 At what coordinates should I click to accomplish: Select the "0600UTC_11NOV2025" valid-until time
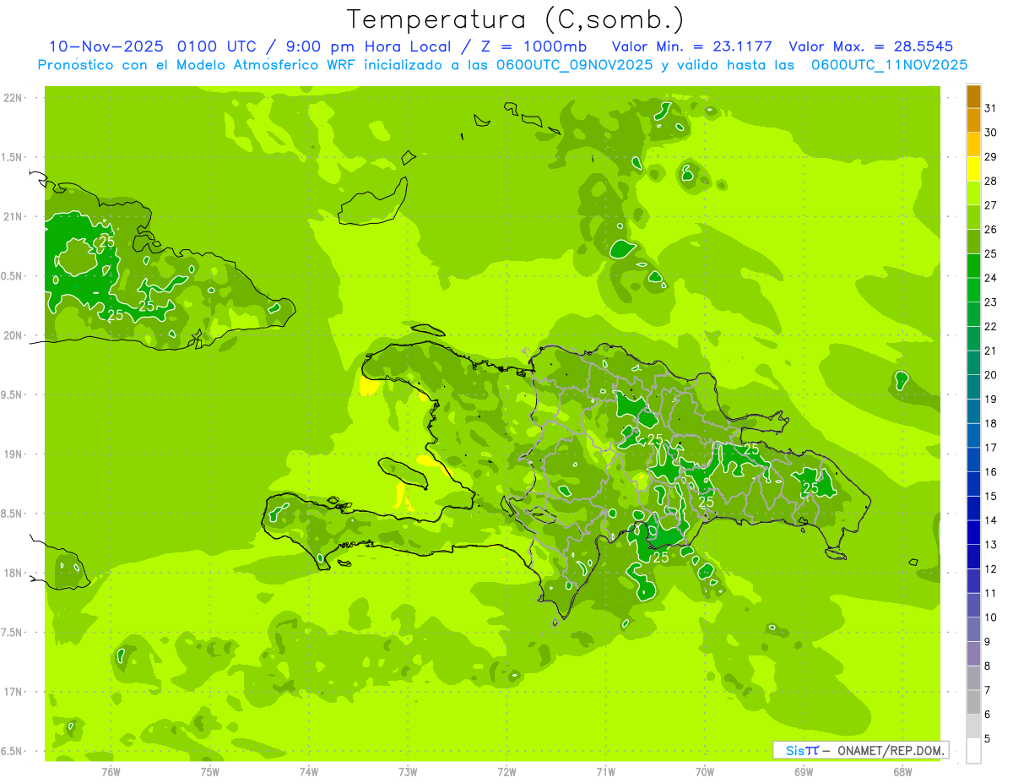[x=890, y=64]
